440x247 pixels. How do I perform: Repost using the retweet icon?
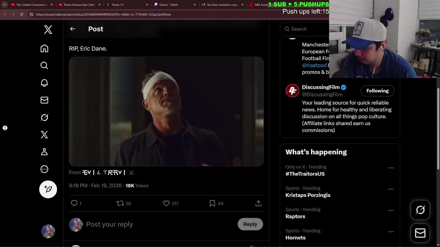pos(120,203)
